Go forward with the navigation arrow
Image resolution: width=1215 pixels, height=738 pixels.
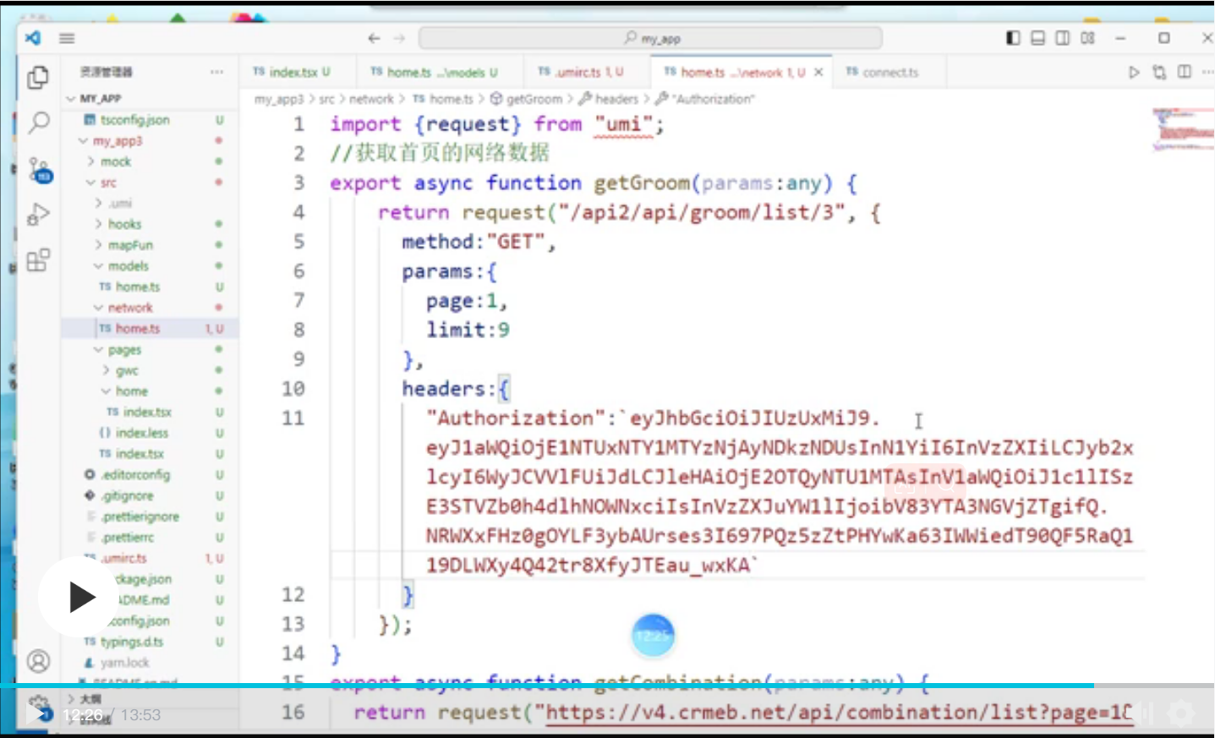[x=399, y=38]
